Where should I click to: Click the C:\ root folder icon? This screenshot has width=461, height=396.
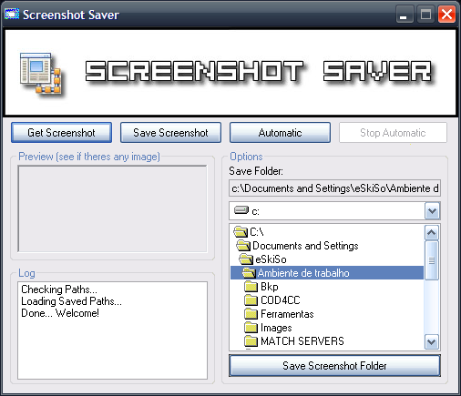[x=241, y=232]
